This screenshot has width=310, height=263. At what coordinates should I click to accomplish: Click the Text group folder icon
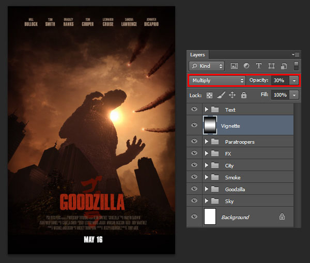pyautogui.click(x=215, y=110)
